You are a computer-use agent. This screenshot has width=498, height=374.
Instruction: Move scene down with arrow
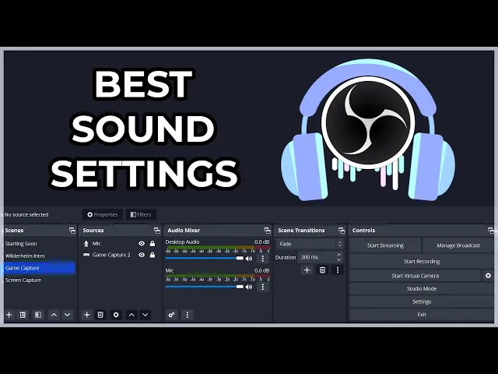click(x=68, y=315)
